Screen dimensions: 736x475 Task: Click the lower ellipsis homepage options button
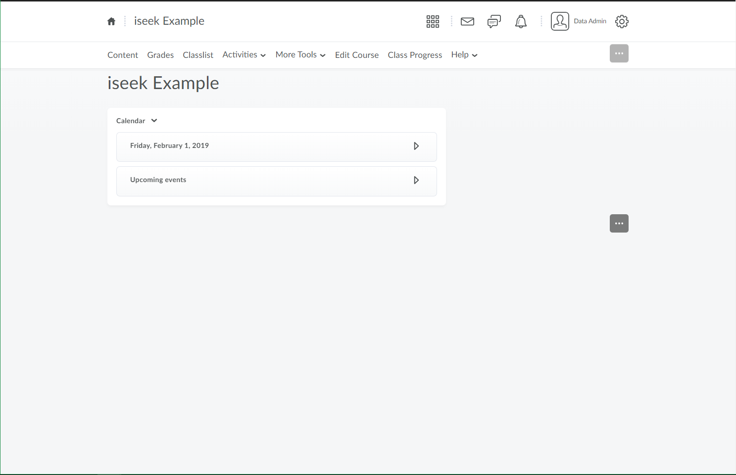pyautogui.click(x=619, y=224)
